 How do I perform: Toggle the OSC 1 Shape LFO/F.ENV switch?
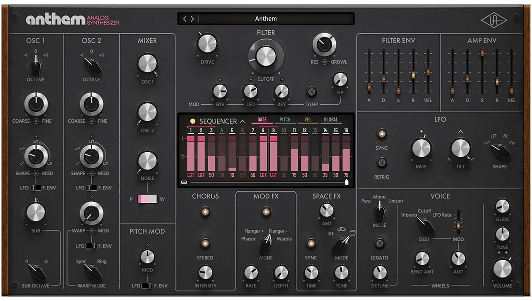36,188
